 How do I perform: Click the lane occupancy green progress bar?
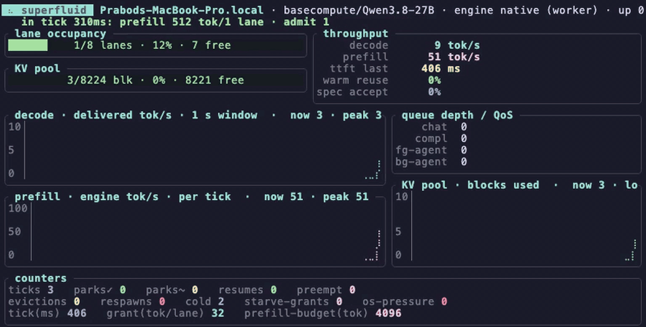[x=28, y=45]
